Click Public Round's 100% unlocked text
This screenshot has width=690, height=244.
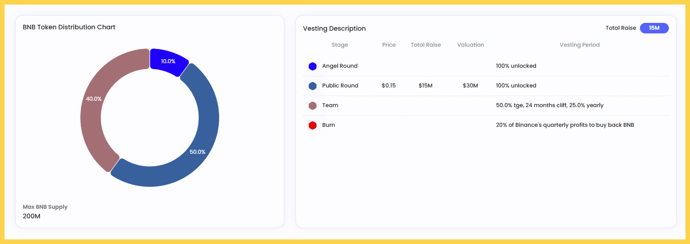516,86
